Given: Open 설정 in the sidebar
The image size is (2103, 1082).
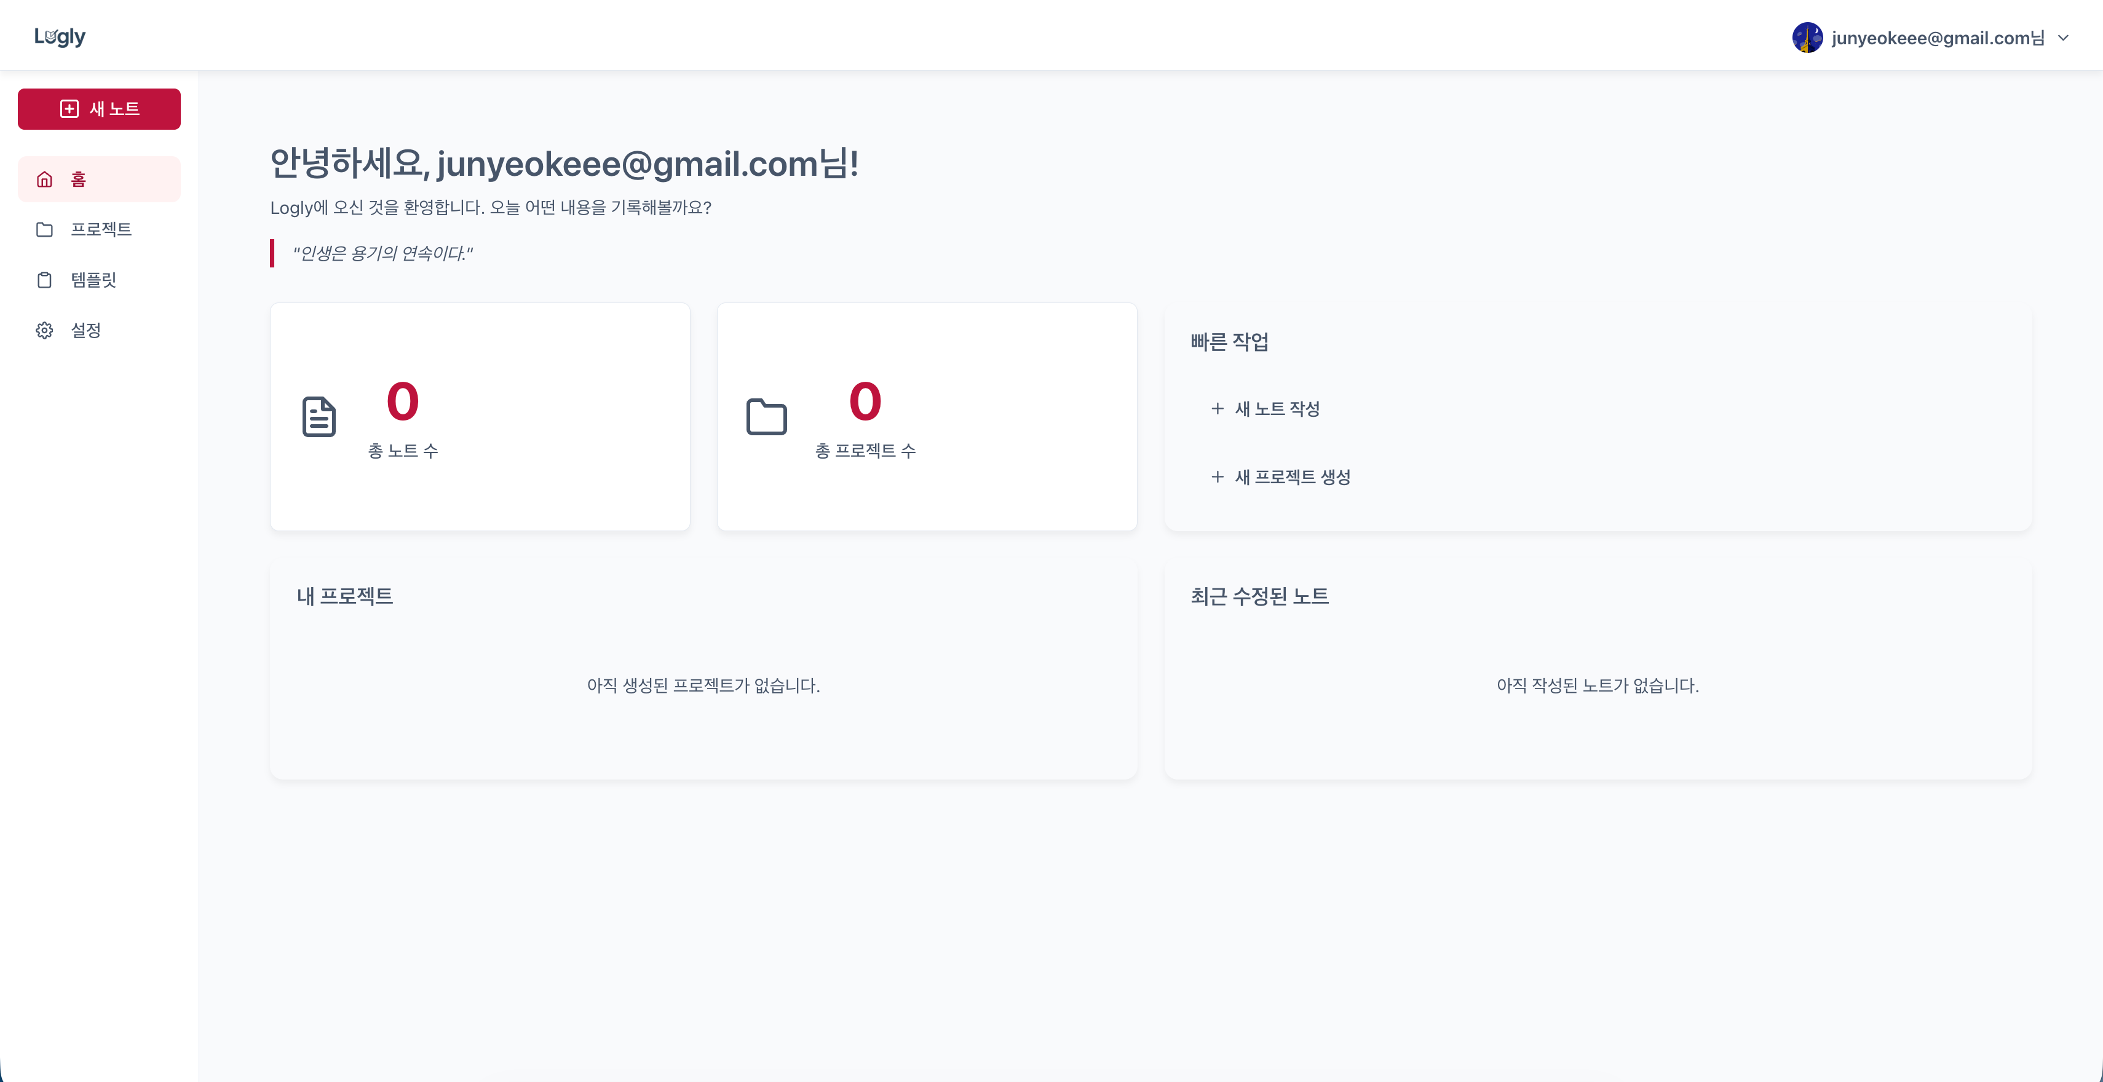Looking at the screenshot, I should [85, 331].
